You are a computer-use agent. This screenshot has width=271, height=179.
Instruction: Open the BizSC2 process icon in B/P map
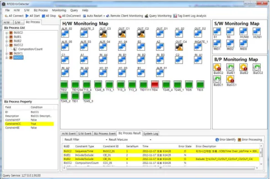point(217,67)
